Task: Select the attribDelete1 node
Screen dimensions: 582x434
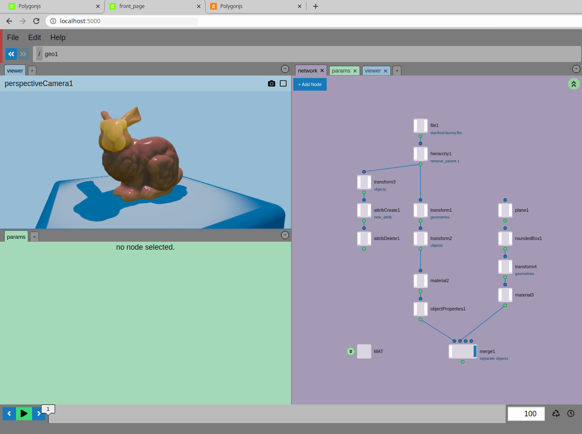Action: [364, 239]
